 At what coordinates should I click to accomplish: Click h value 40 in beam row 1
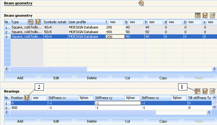pos(154,27)
